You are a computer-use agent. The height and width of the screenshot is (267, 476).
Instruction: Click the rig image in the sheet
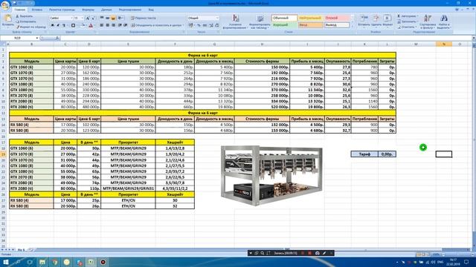click(271, 175)
